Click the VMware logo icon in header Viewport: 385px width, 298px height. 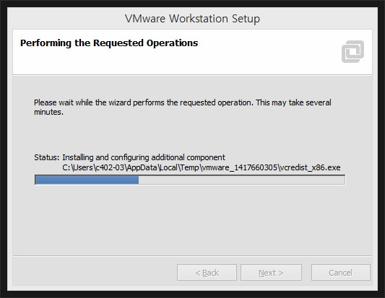352,51
